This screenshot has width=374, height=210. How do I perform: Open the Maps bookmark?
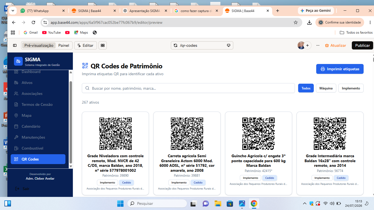(81, 33)
